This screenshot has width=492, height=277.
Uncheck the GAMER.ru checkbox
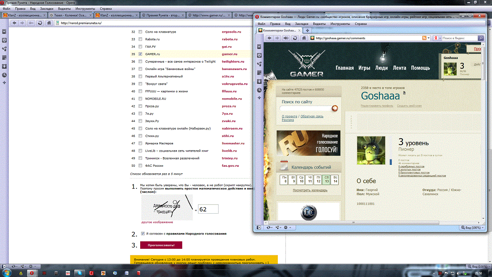pos(140,54)
